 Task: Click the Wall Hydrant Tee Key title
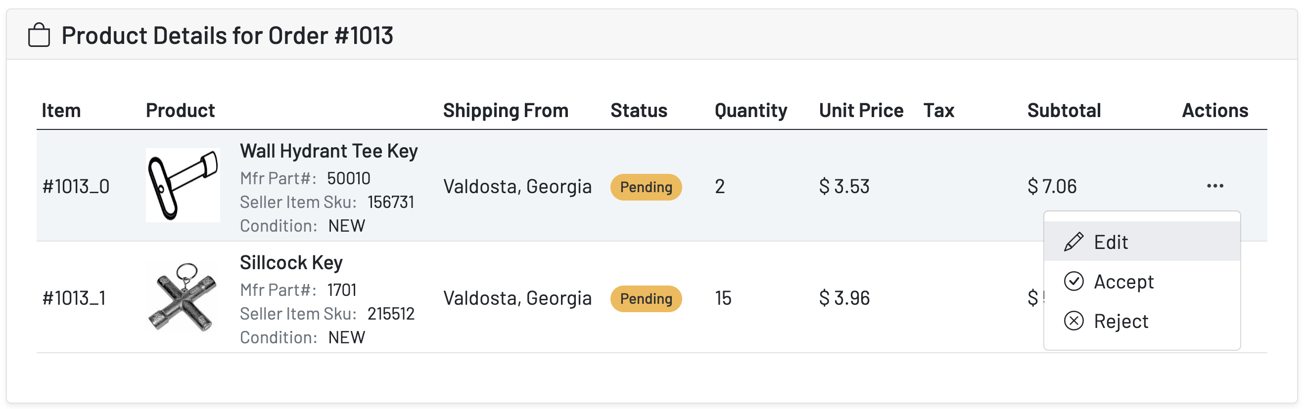pyautogui.click(x=328, y=151)
